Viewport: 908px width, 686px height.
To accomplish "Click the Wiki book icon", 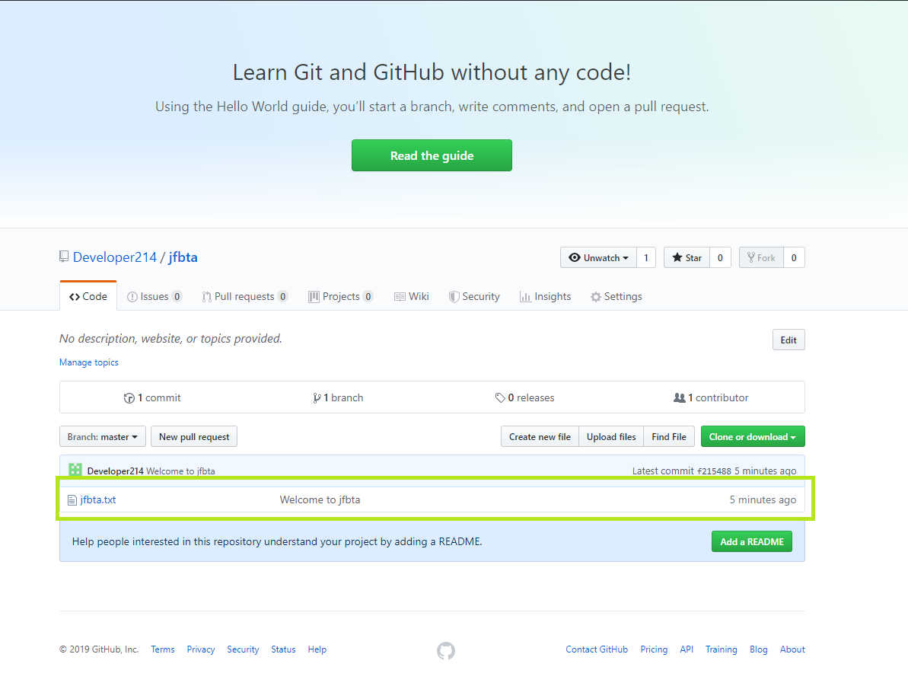I will (400, 297).
